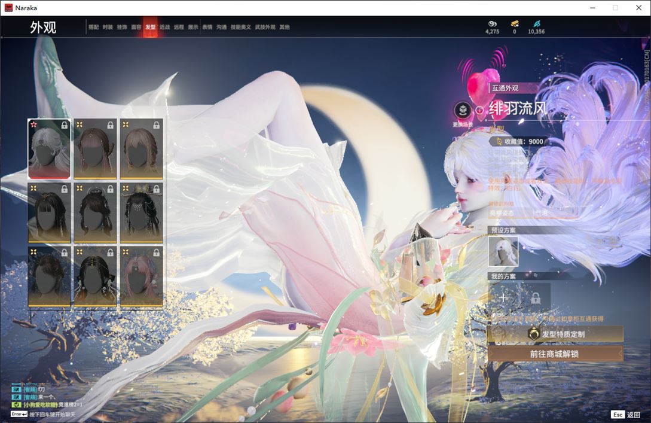The height and width of the screenshot is (423, 651).
Task: Select the pink hairstyle thumbnail
Action: (x=141, y=277)
